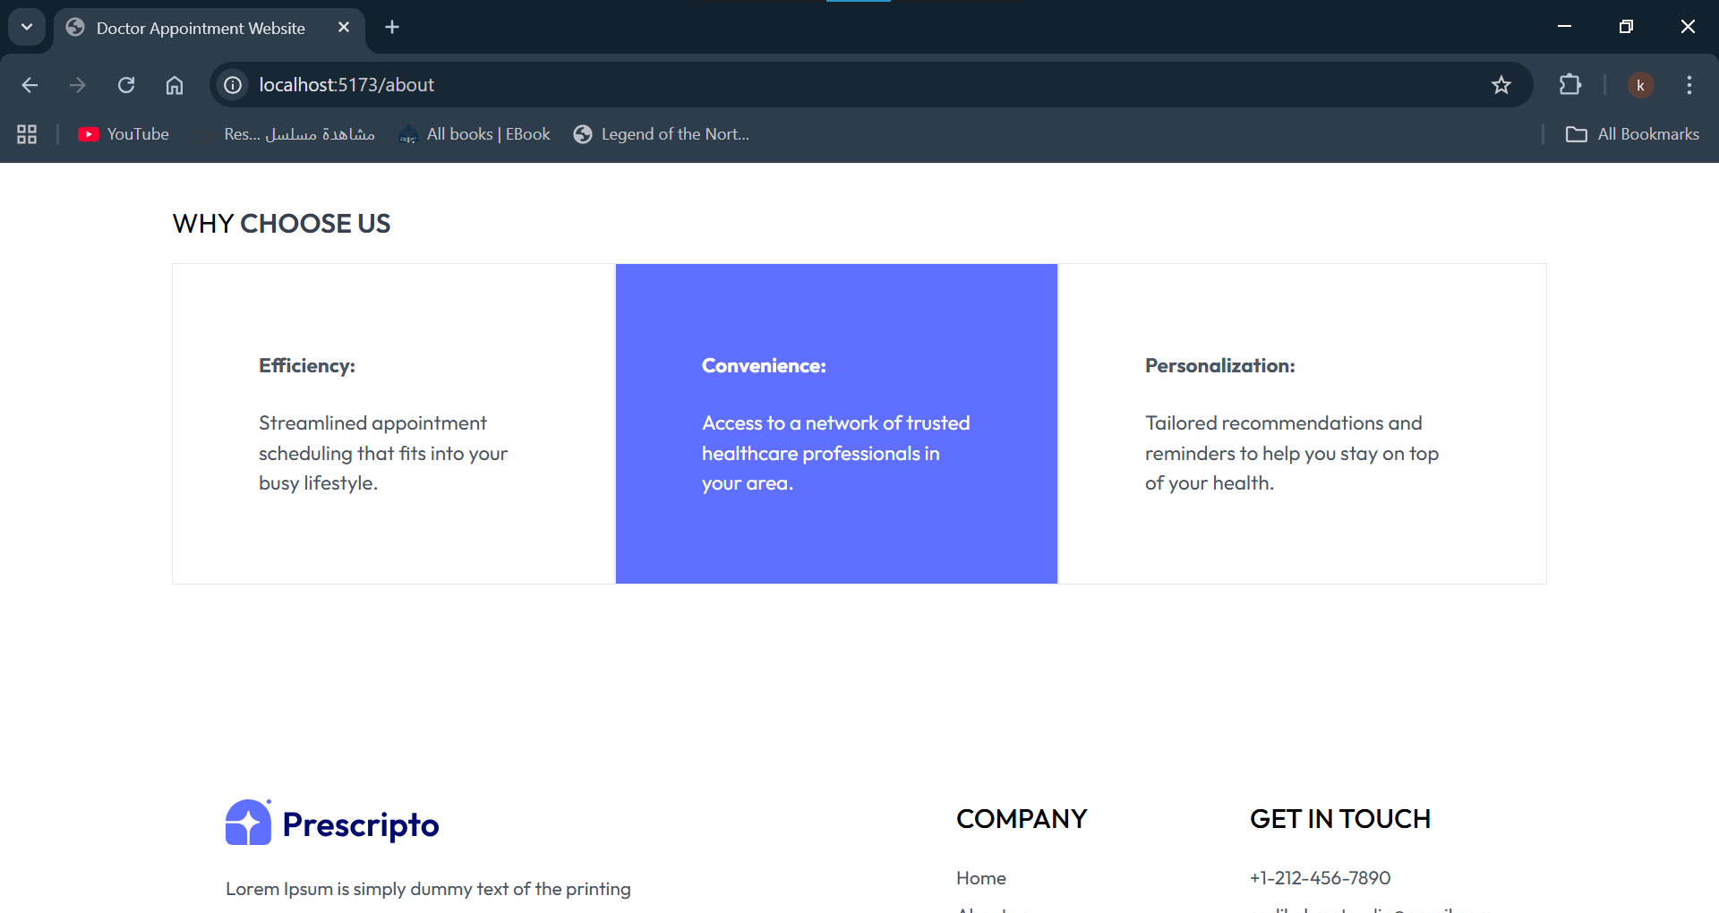1719x913 pixels.
Task: Open a new tab
Action: 392,27
